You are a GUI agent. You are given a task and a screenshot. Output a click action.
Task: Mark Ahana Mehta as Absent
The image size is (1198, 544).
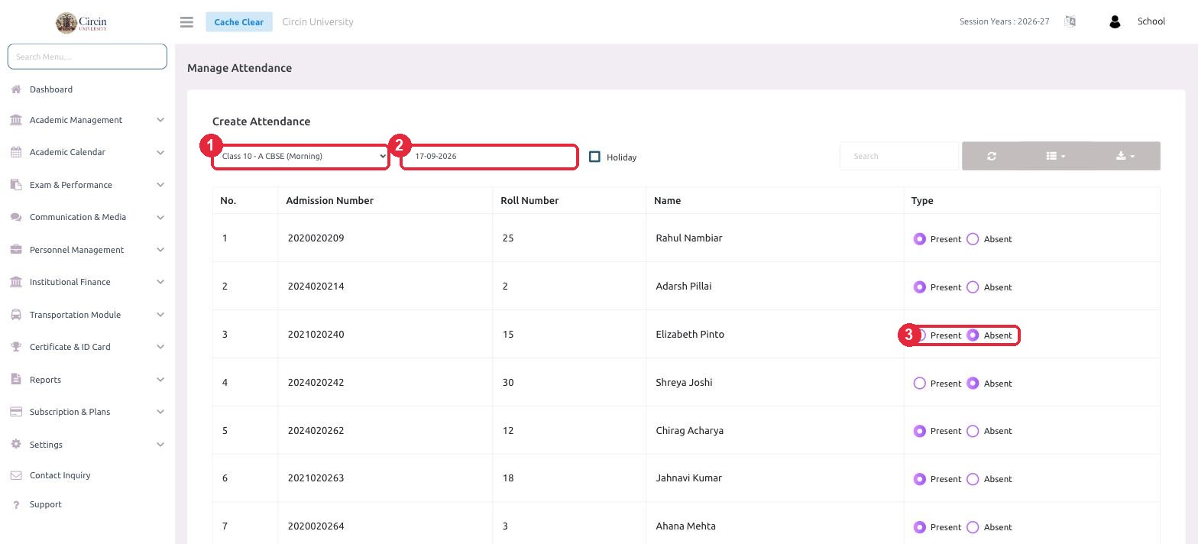tap(973, 527)
